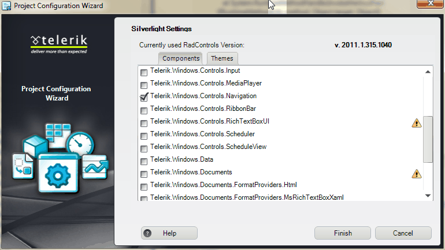445x250 pixels.
Task: Click the Telerik.Windows.Controls.RichTextBoxUI label
Action: [x=209, y=121]
